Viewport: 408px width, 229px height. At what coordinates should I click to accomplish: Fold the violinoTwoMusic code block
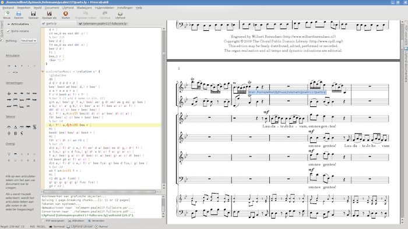click(43, 71)
